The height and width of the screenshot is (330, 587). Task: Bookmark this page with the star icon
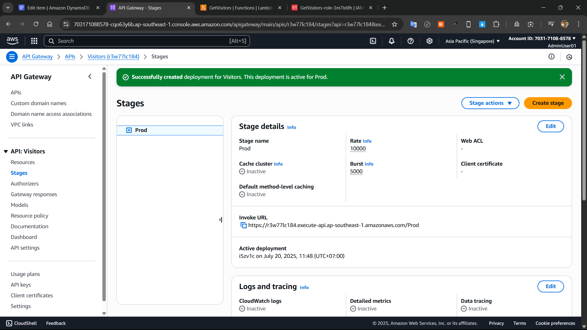point(394,24)
